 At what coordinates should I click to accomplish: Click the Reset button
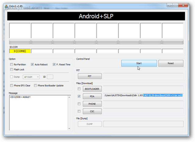click(171, 63)
